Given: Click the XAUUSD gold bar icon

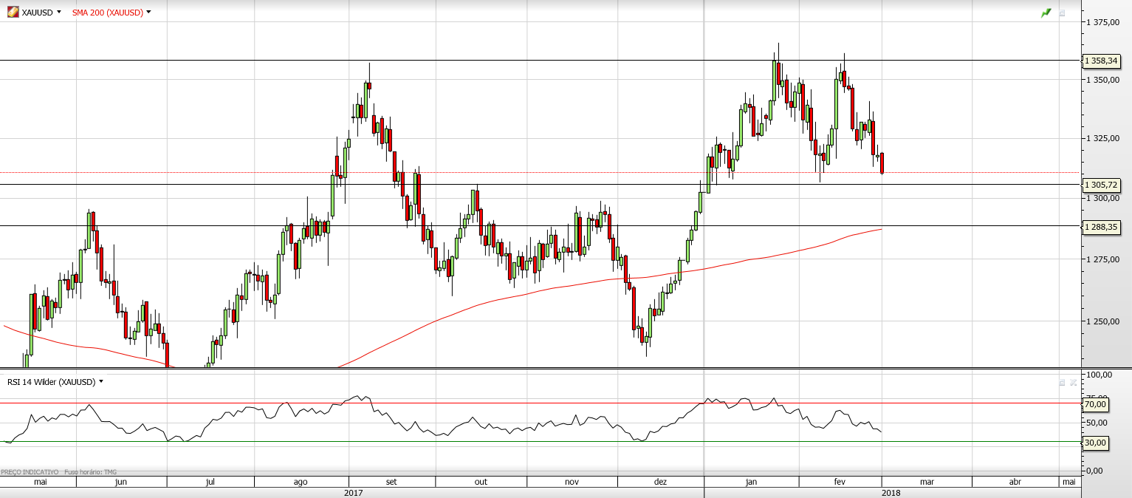Looking at the screenshot, I should pyautogui.click(x=13, y=12).
